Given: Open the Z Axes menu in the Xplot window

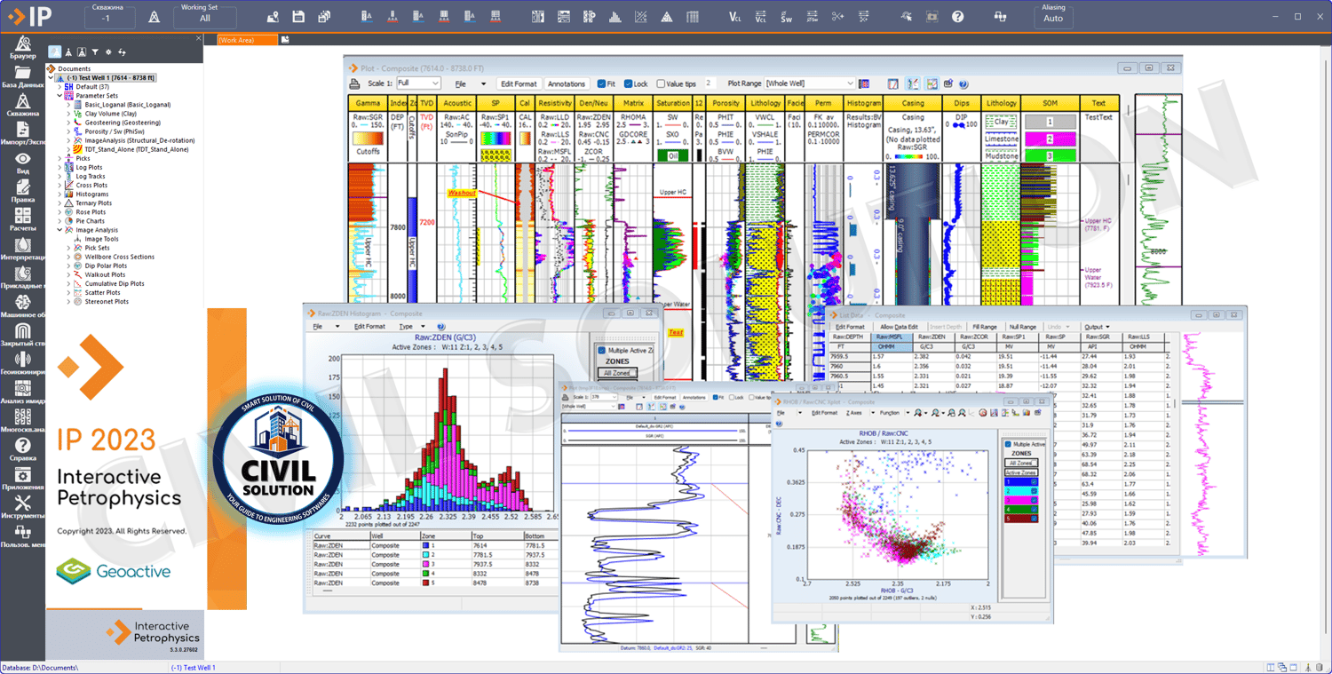Looking at the screenshot, I should [854, 413].
